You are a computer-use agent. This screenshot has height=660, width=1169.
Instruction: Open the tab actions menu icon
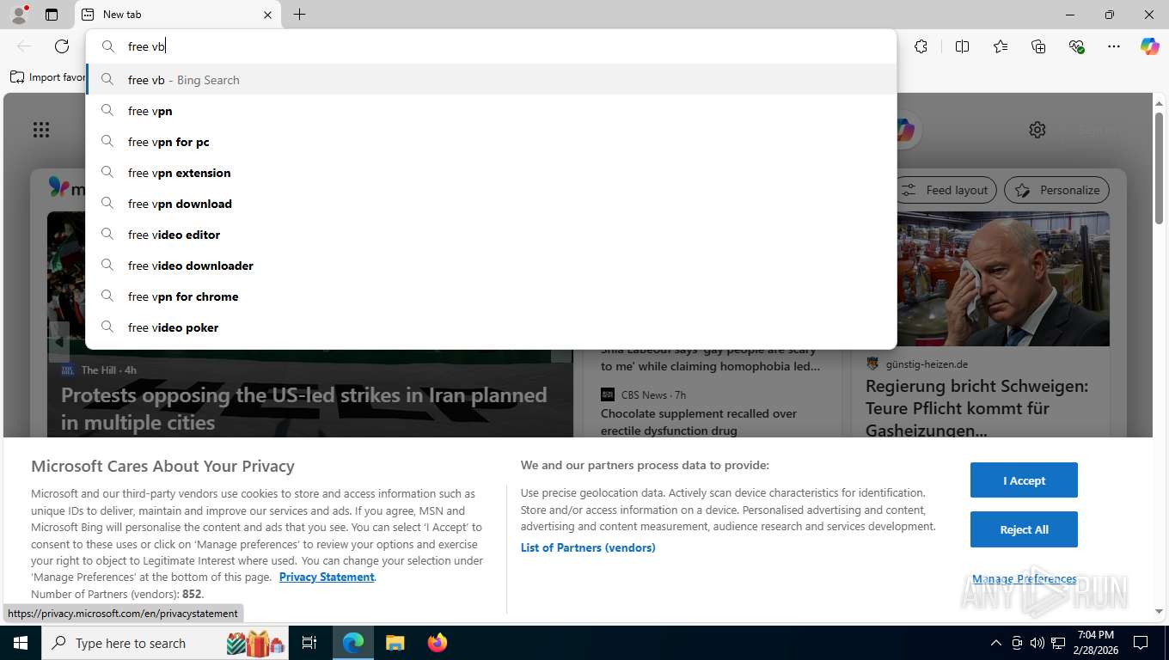[x=52, y=15]
